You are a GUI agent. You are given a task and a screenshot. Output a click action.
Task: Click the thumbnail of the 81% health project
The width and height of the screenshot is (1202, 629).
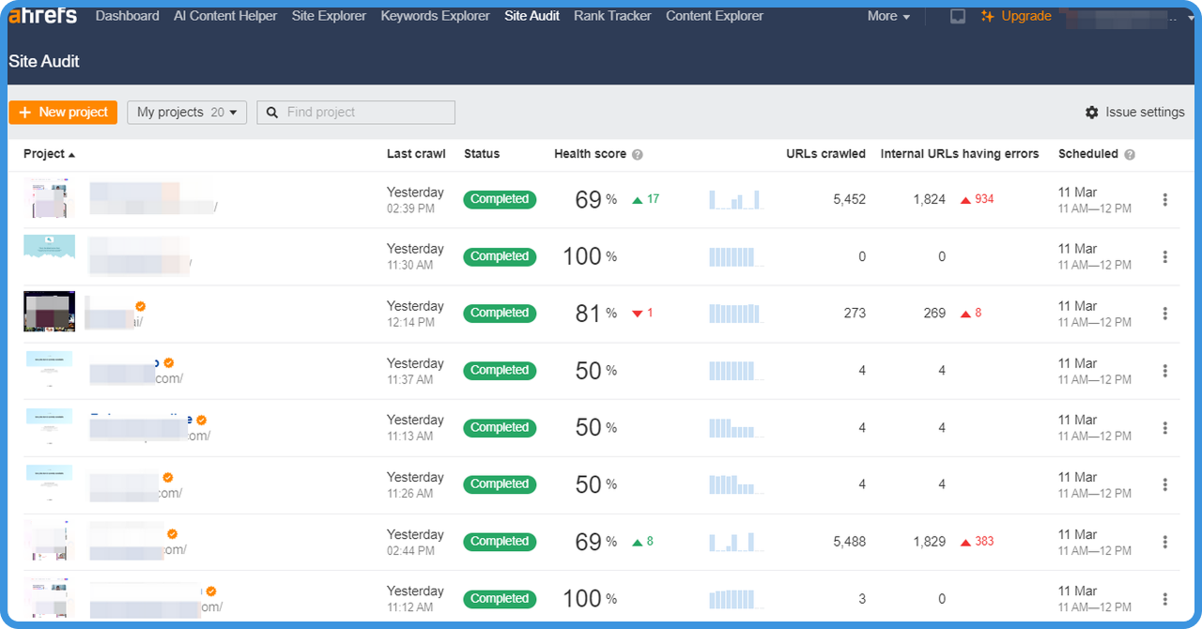point(49,312)
